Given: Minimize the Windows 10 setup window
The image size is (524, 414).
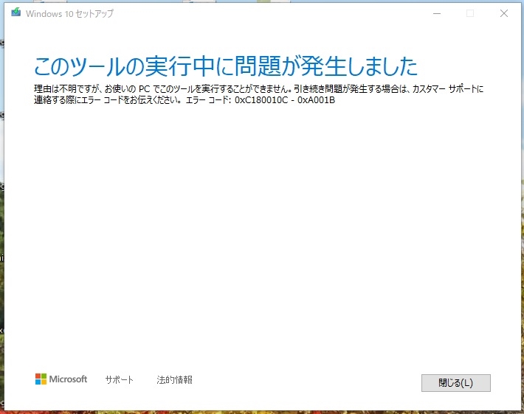Looking at the screenshot, I should point(437,13).
